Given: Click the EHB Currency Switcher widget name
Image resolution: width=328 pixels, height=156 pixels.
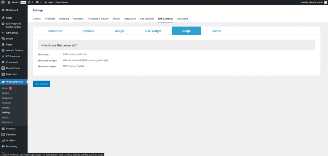Looking at the screenshot, I should pos(74,66).
